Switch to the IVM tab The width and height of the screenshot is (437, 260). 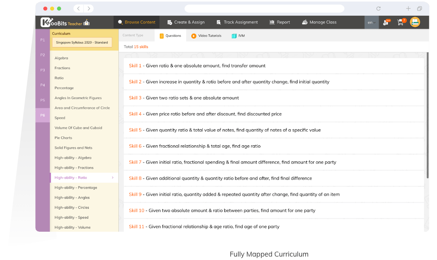[x=238, y=36]
